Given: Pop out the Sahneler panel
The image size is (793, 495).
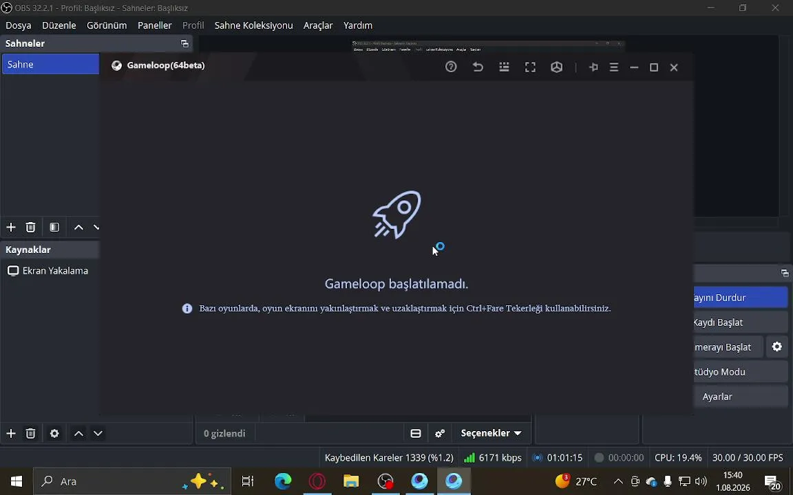Looking at the screenshot, I should 184,43.
